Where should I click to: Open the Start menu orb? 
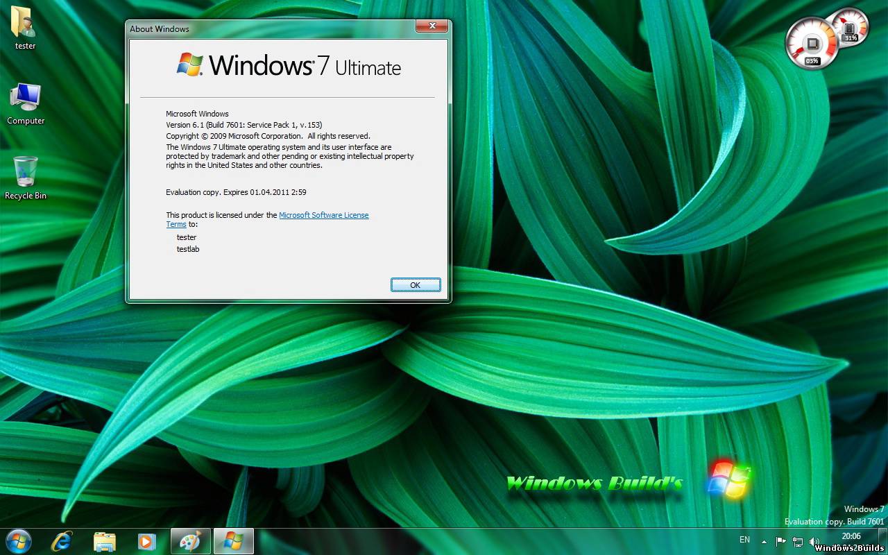18,541
